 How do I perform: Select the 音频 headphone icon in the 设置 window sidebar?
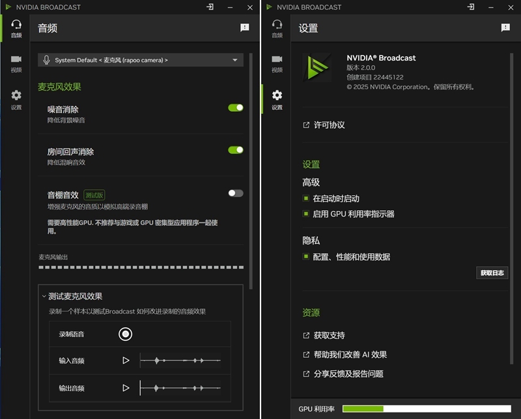(277, 28)
